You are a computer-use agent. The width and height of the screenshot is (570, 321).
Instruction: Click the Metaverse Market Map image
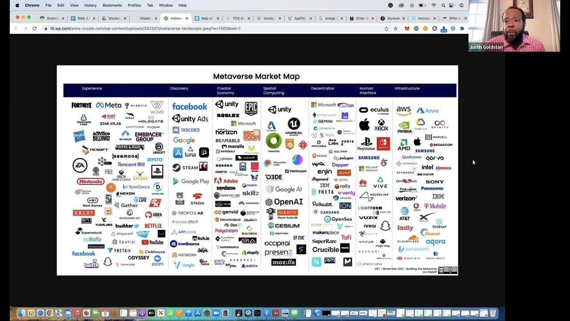pos(257,170)
